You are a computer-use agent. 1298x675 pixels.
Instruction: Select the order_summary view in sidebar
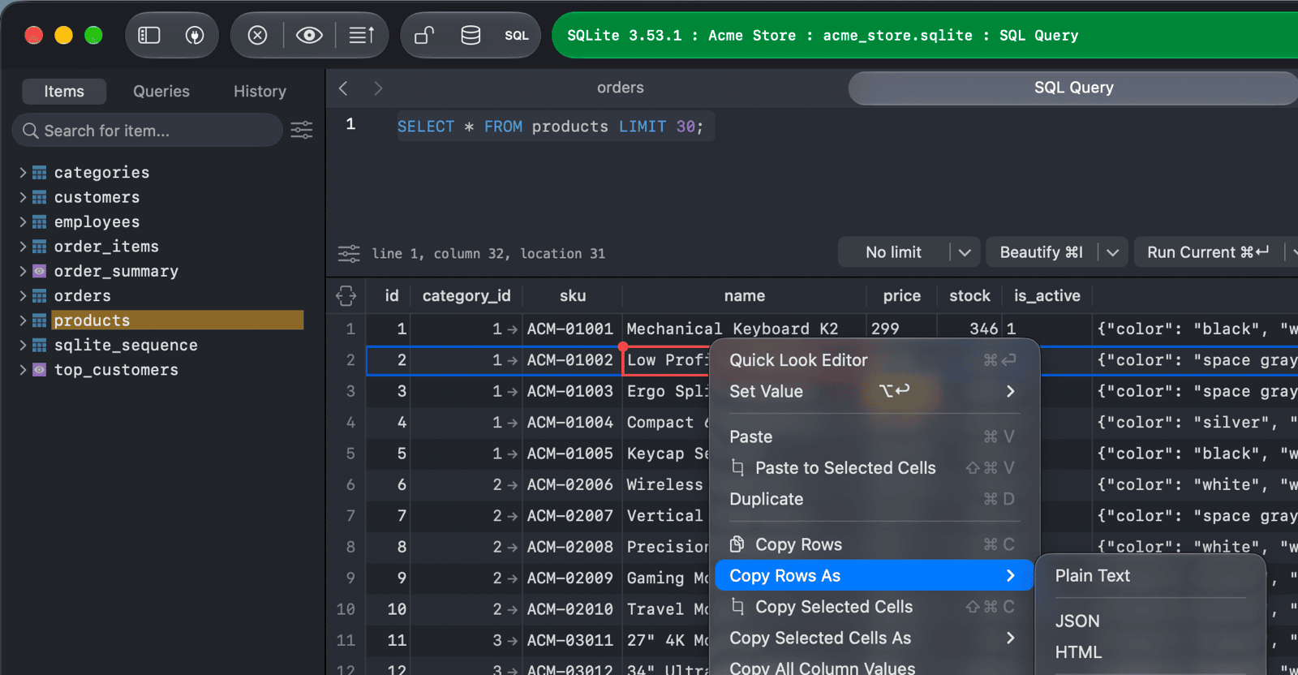[116, 271]
